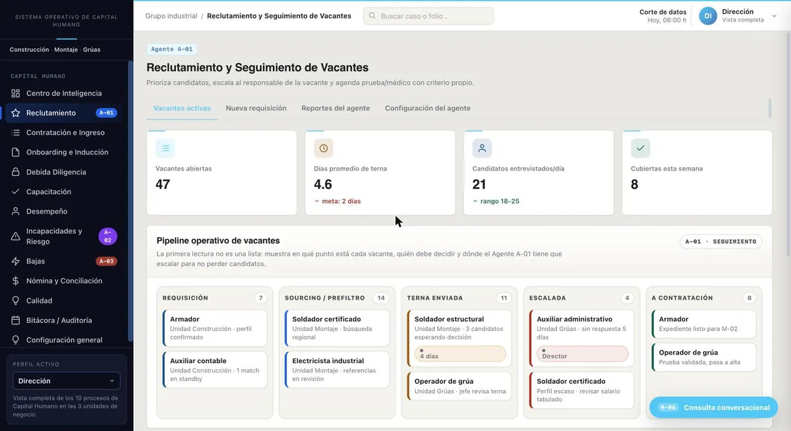Click the Cubiertas esta semana check icon
Screen dimensions: 791x431
click(x=641, y=148)
